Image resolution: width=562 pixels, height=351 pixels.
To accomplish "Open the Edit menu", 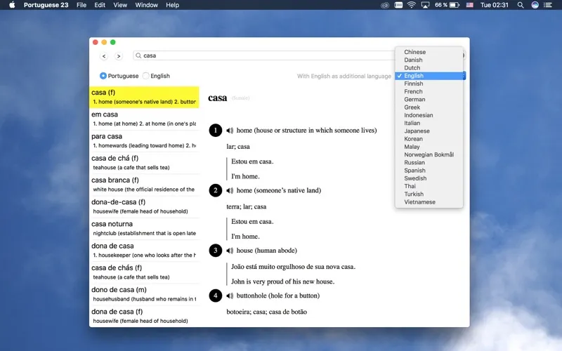I will pyautogui.click(x=100, y=5).
